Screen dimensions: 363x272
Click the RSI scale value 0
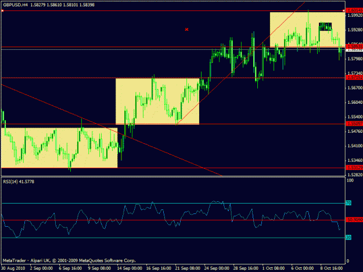(x=348, y=262)
